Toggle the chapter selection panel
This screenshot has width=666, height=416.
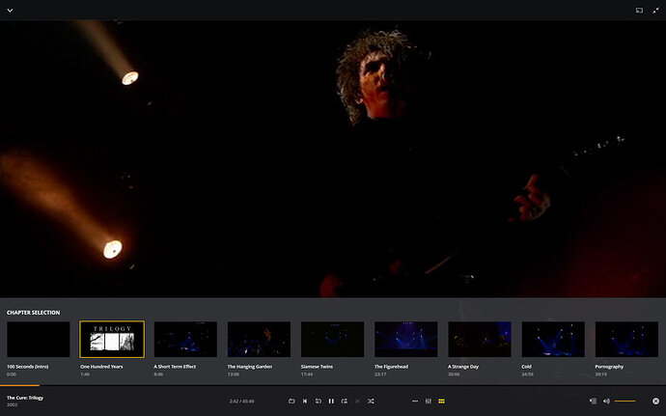[441, 401]
